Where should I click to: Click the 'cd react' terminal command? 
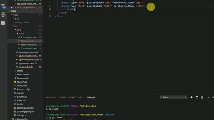[53, 109]
